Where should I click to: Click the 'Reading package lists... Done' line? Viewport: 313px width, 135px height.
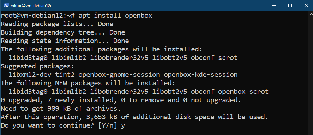pos(57,24)
